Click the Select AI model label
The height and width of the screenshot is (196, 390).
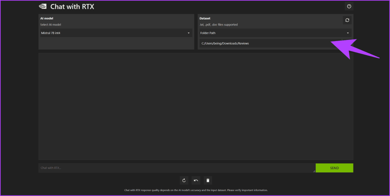(x=51, y=25)
